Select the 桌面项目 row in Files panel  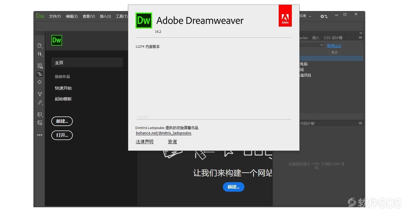331,75
